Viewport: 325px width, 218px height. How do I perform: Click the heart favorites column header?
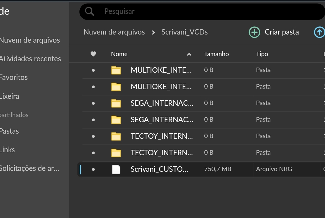coord(93,54)
